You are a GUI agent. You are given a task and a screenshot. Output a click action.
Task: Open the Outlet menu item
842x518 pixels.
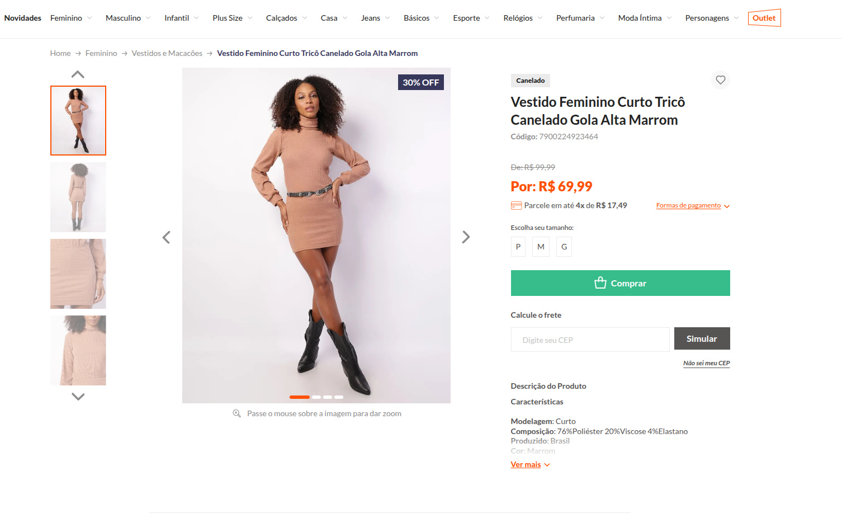tap(764, 18)
